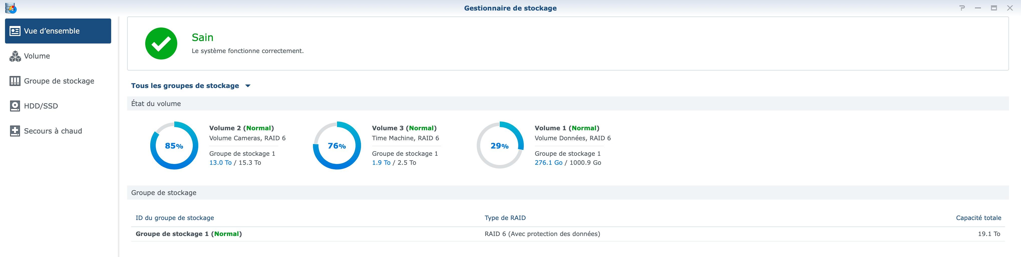The width and height of the screenshot is (1021, 257).
Task: Click the HDD/SSD drive icon
Action: point(15,106)
